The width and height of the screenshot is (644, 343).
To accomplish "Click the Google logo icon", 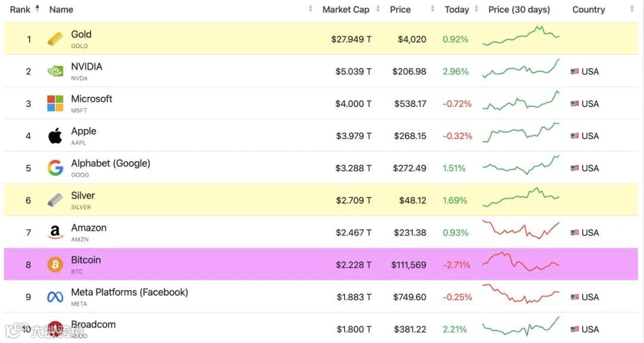I will (x=55, y=168).
